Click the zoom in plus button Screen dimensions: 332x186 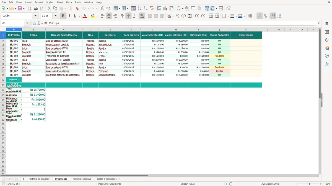coord(321,184)
